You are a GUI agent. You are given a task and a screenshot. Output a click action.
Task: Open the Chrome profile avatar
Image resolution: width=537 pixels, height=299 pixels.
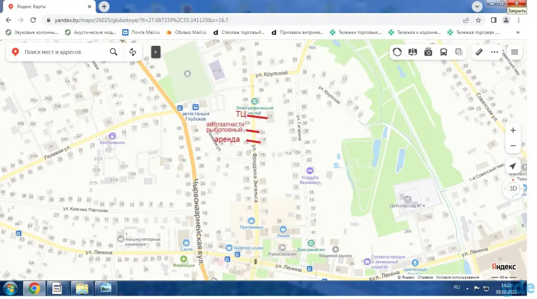(x=506, y=20)
